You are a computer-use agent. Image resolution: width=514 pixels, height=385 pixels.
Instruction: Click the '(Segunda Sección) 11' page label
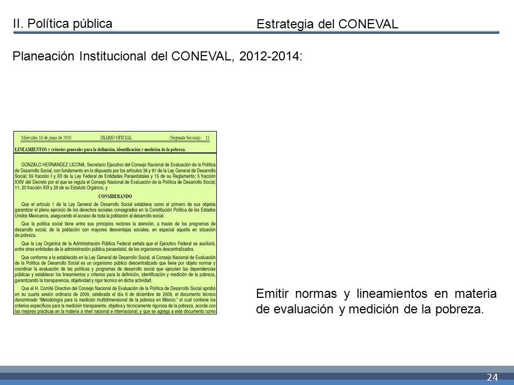pos(190,138)
